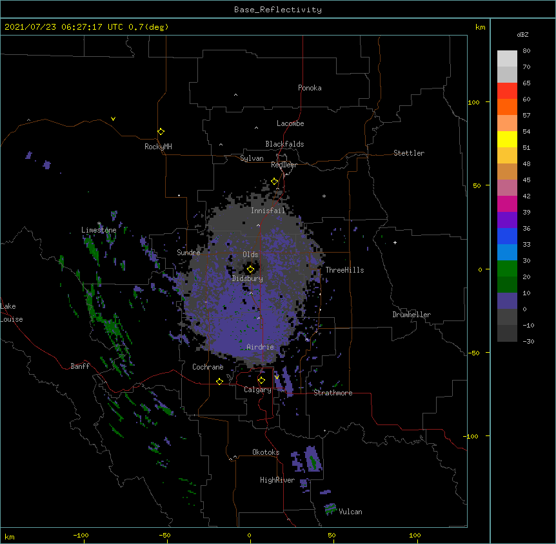Select the red 60-65 dBZ legend swatch
Viewport: 556px width, 544px height.
(507, 90)
